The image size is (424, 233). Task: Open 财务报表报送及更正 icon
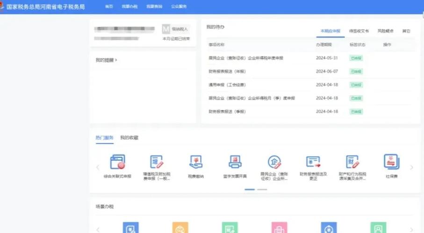(313, 162)
